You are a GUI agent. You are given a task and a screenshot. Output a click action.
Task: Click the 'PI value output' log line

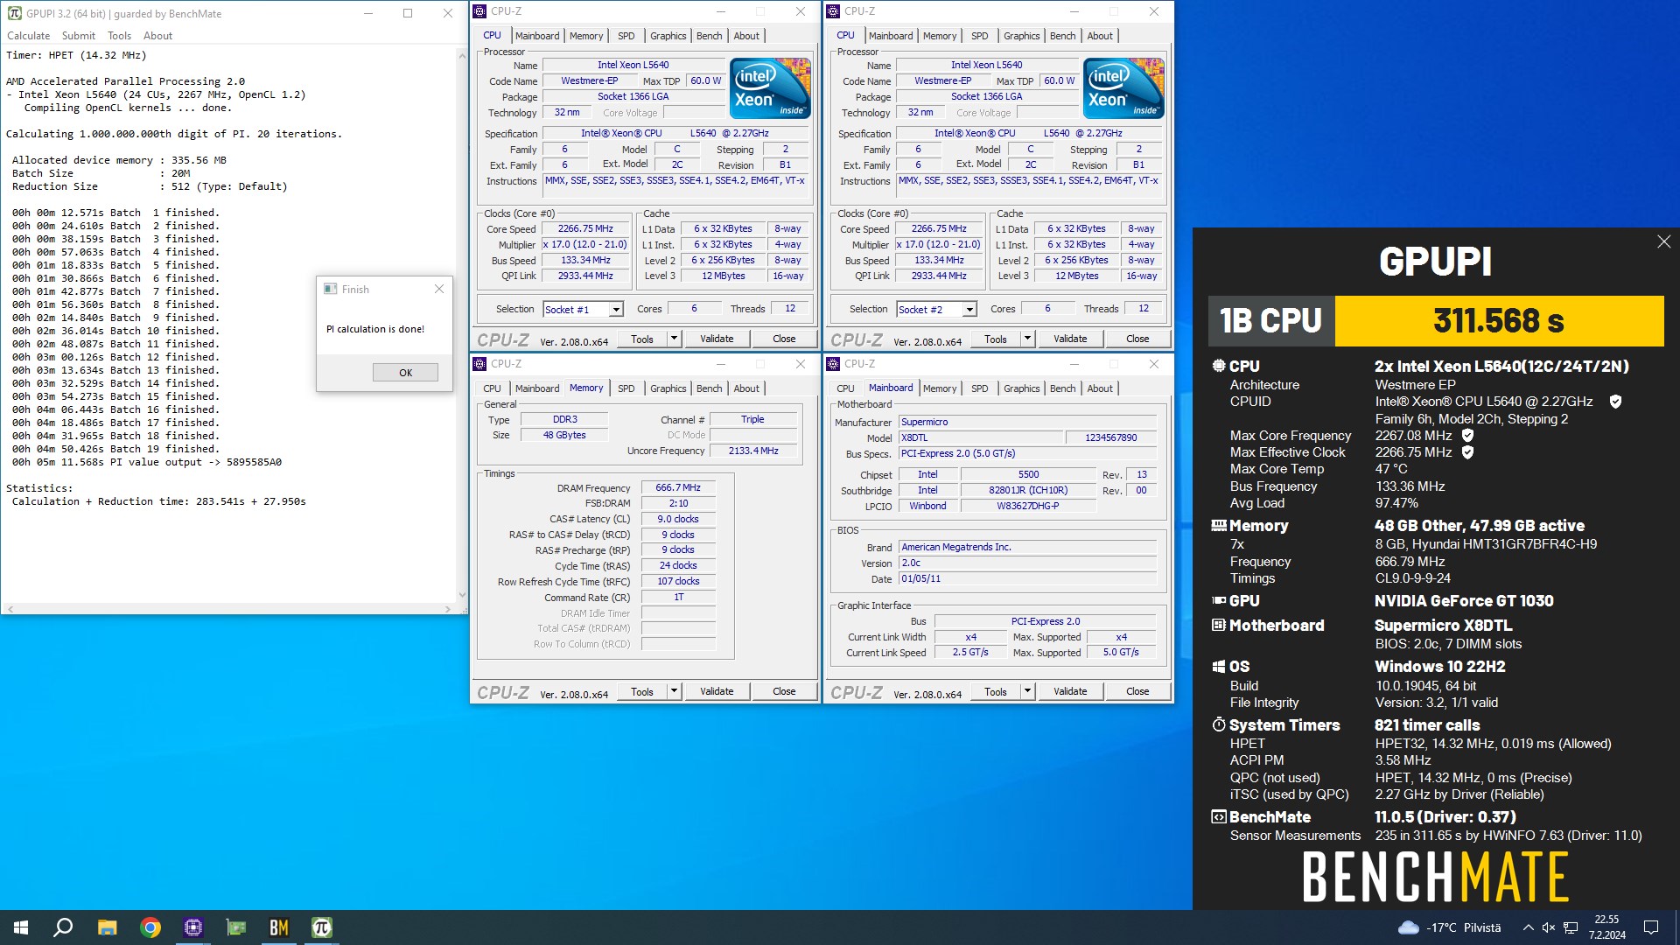147,462
